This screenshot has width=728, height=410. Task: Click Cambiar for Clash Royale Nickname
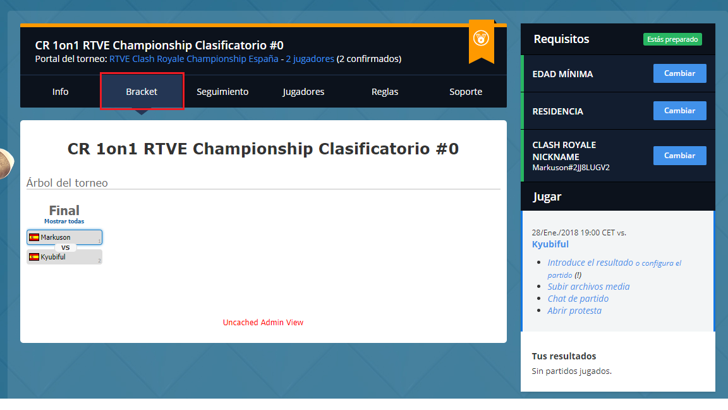click(x=680, y=156)
